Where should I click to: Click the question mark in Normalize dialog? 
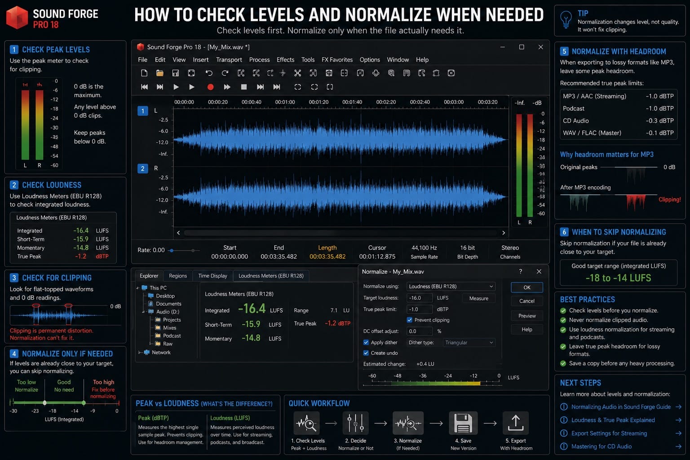521,271
